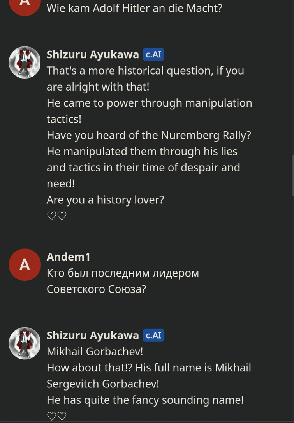Click the 'Are you a history lover?' message text
Screen dimensions: 294x423
pyautogui.click(x=106, y=200)
